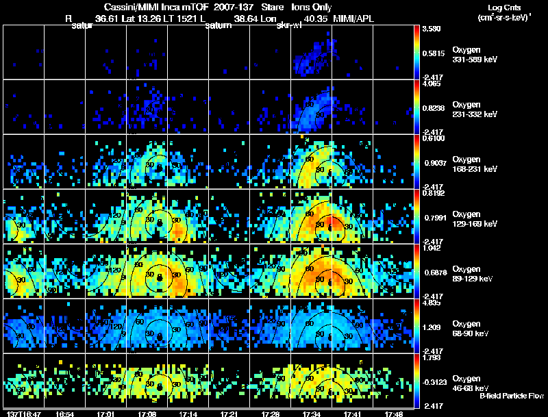Viewport: 548px width, 417px height.
Task: Click the color bar beside Oxygen 168-231 keV
Action: point(416,162)
